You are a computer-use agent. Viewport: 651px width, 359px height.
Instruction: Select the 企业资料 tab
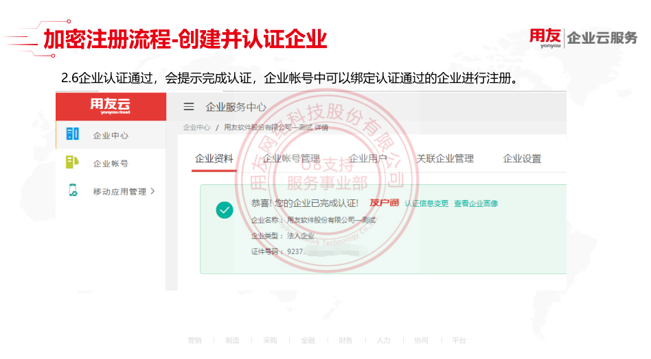[x=214, y=158]
